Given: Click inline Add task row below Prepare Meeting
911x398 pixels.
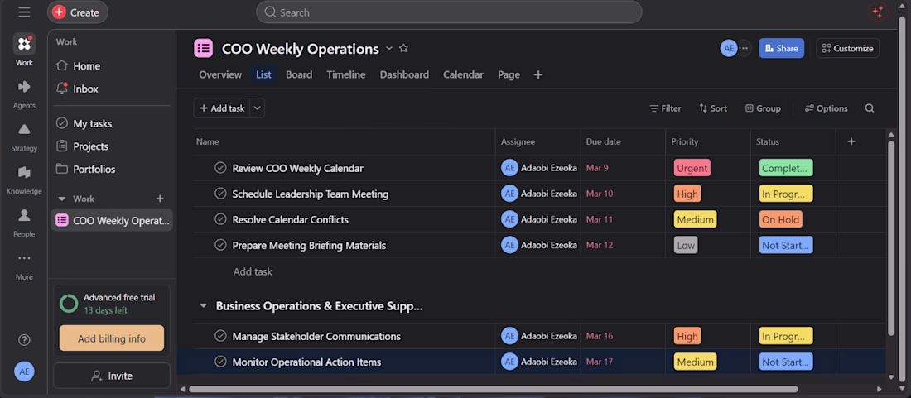Looking at the screenshot, I should click(x=253, y=271).
